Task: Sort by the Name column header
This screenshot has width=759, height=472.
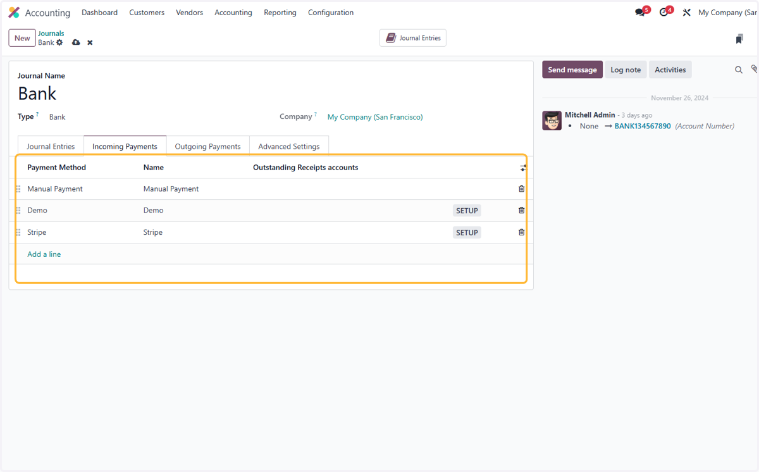Action: [154, 168]
